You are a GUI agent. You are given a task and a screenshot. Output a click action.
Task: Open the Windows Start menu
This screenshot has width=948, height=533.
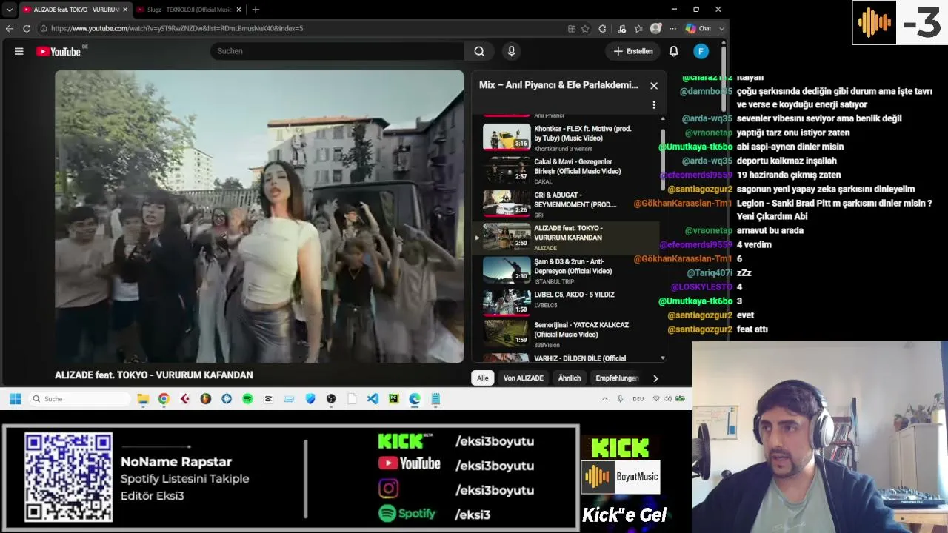pyautogui.click(x=15, y=399)
